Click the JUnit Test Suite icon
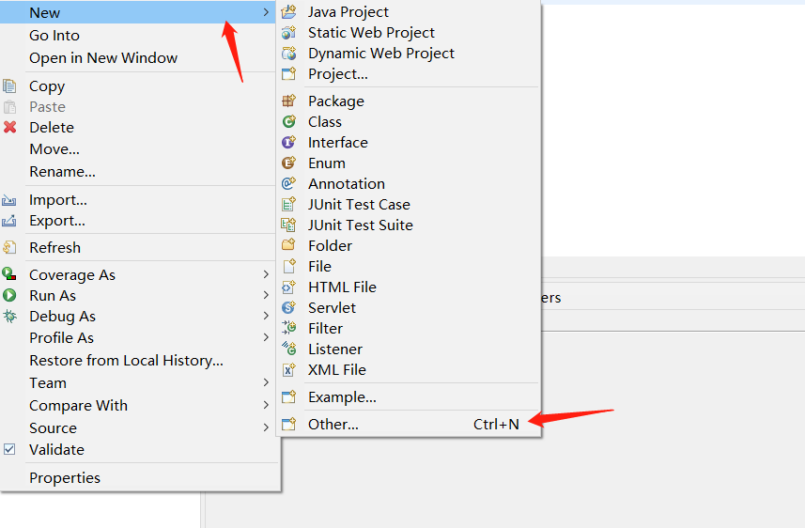805x528 pixels. (289, 225)
